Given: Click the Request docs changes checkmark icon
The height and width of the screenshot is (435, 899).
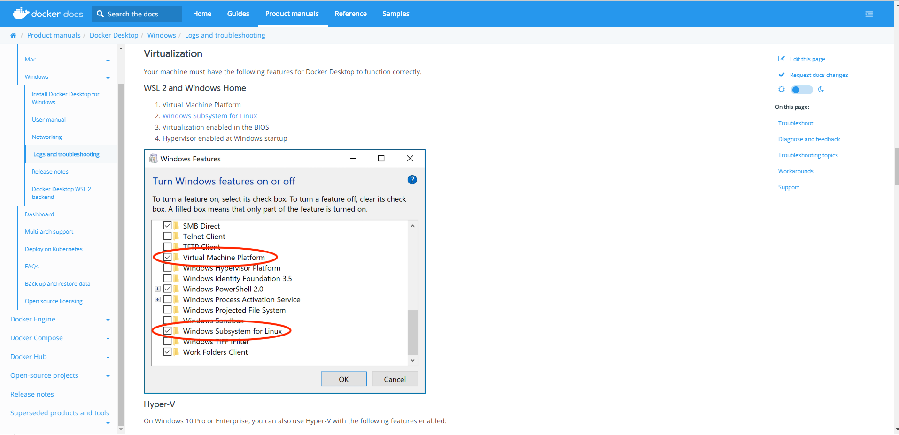Looking at the screenshot, I should pos(782,75).
